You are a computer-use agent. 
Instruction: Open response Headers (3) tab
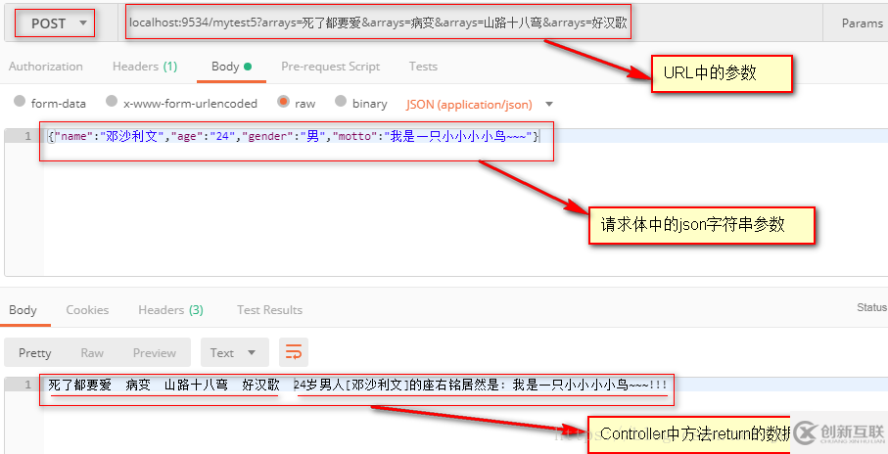click(x=170, y=309)
